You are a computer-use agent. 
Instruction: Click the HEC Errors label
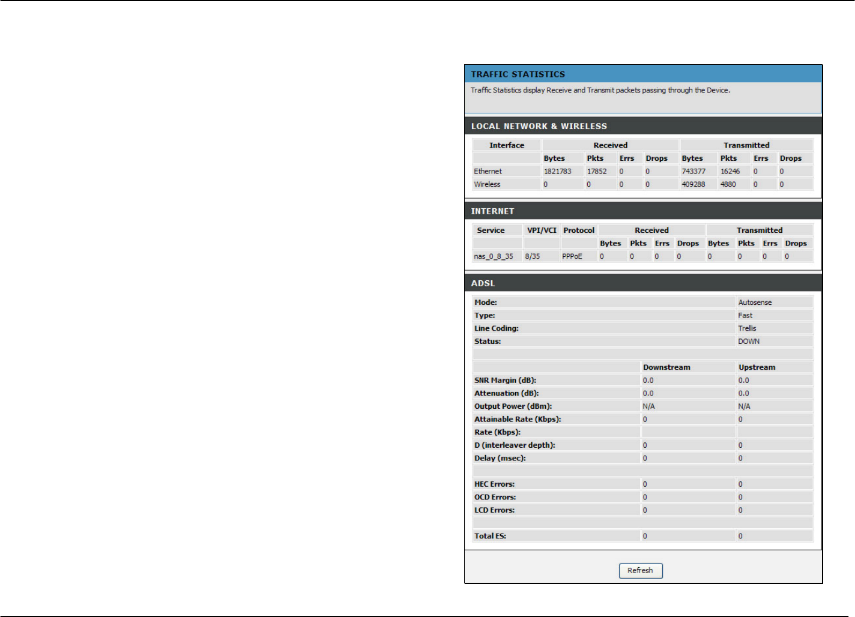494,485
